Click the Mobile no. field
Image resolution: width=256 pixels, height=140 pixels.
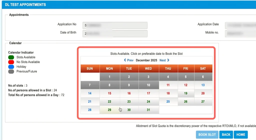pos(240,33)
